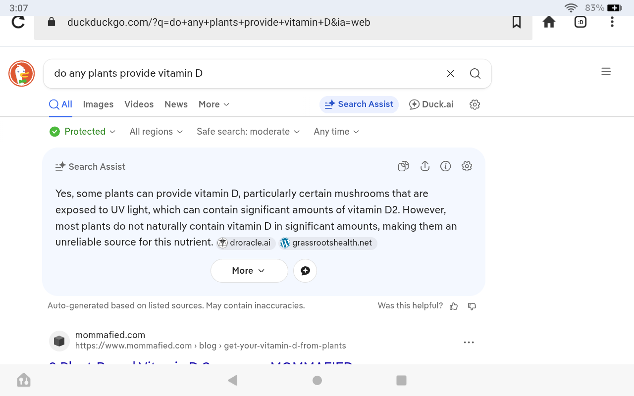Screen dimensions: 634x396
Task: Open the Protected status dropdown
Action: (x=83, y=132)
